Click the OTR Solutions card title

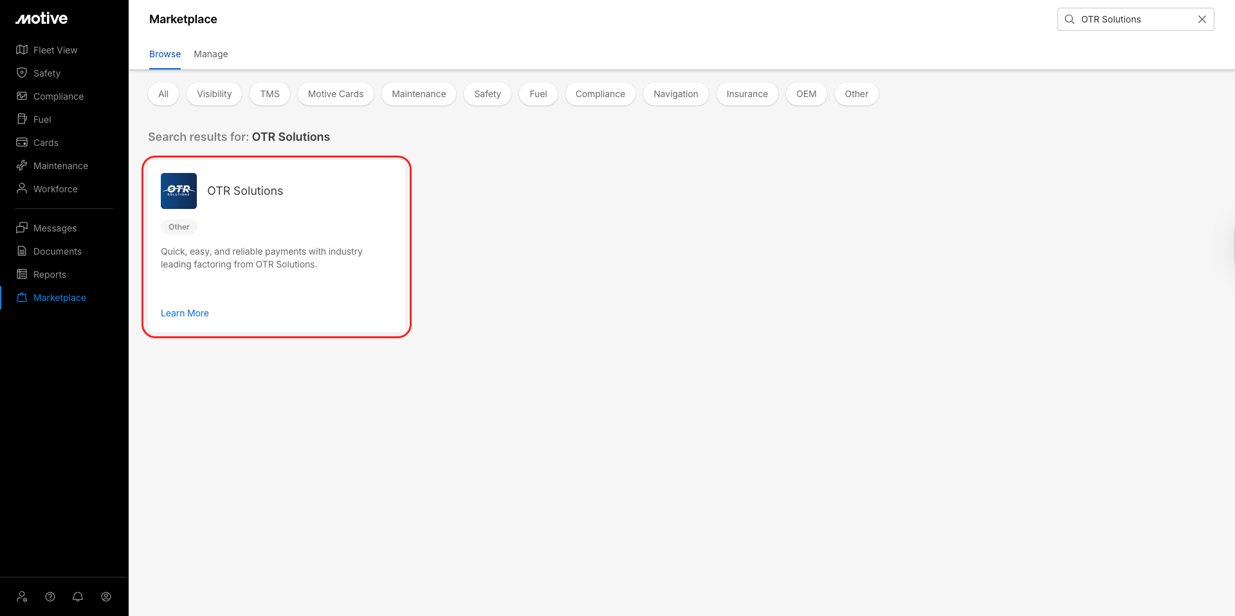tap(245, 191)
